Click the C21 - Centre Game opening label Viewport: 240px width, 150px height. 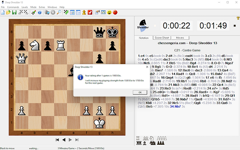(187, 50)
